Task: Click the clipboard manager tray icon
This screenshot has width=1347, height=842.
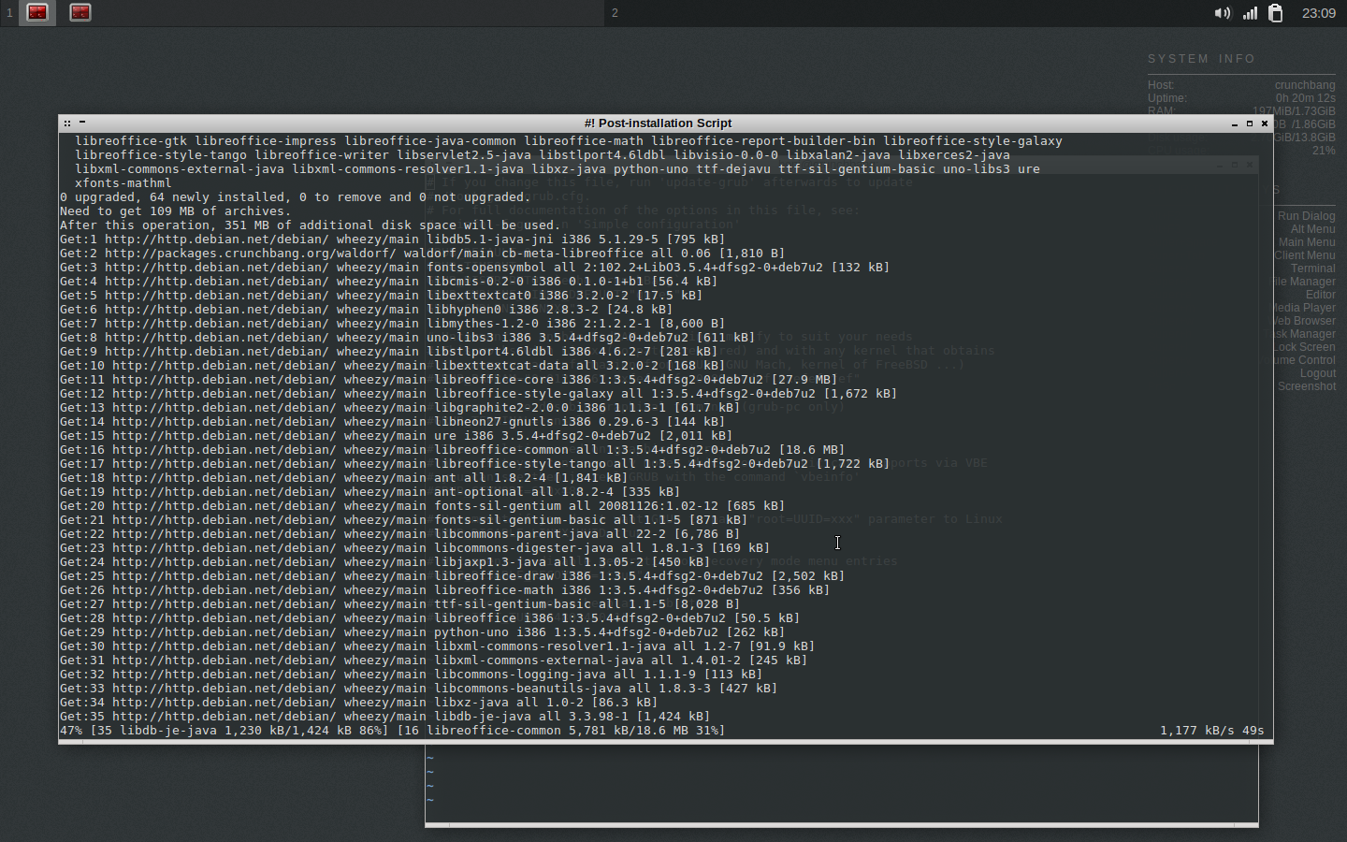Action: point(1276,13)
